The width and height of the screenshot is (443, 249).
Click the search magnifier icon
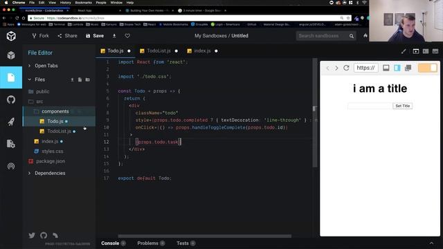(x=351, y=36)
